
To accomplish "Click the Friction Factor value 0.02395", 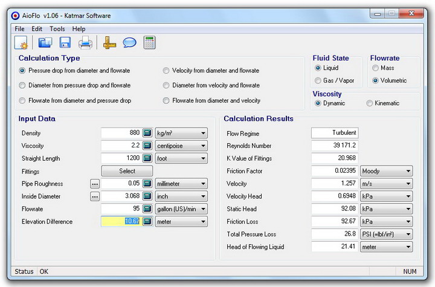I will tap(335, 171).
